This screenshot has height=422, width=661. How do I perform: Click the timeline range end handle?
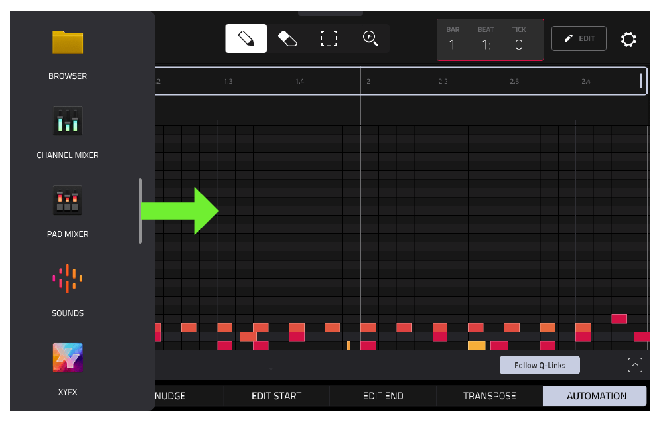click(x=641, y=80)
